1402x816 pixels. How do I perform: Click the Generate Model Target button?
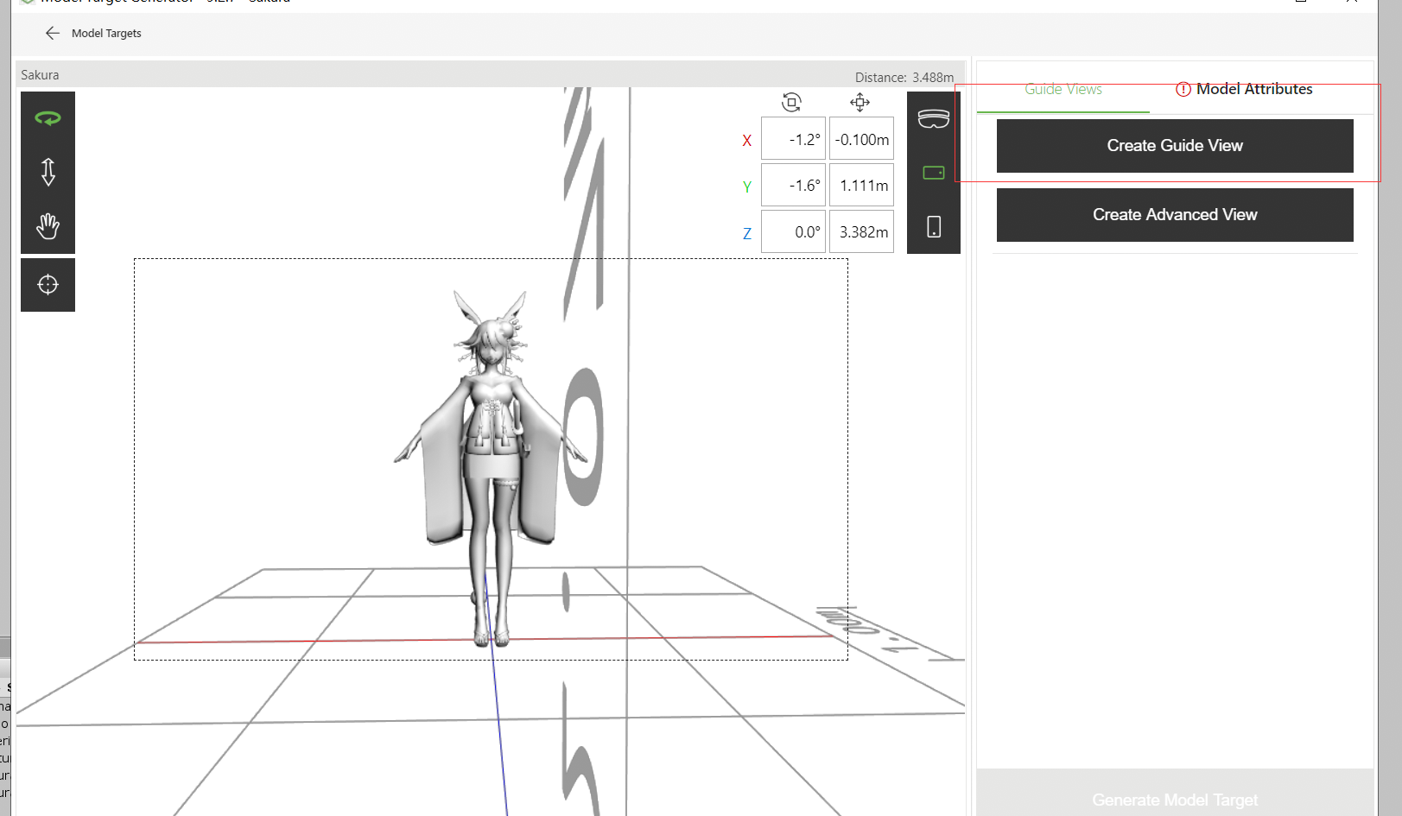pyautogui.click(x=1174, y=800)
